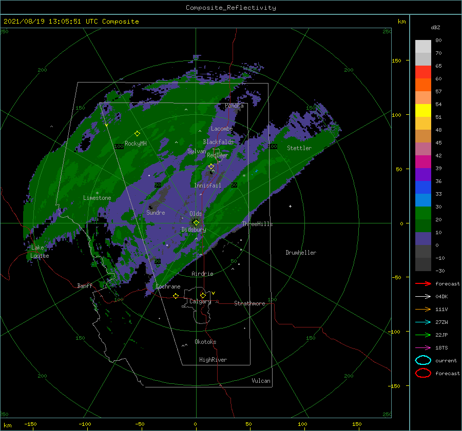Select the magenta 18TS arrow legend icon
462x431 pixels.
[x=423, y=347]
